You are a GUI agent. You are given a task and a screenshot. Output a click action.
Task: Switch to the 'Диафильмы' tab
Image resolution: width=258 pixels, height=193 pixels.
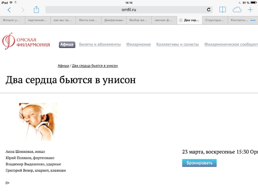tap(114, 20)
